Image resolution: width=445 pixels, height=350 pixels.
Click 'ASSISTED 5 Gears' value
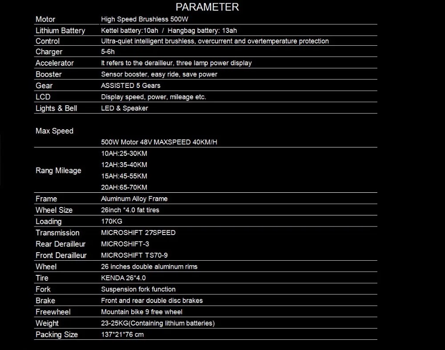(x=131, y=86)
